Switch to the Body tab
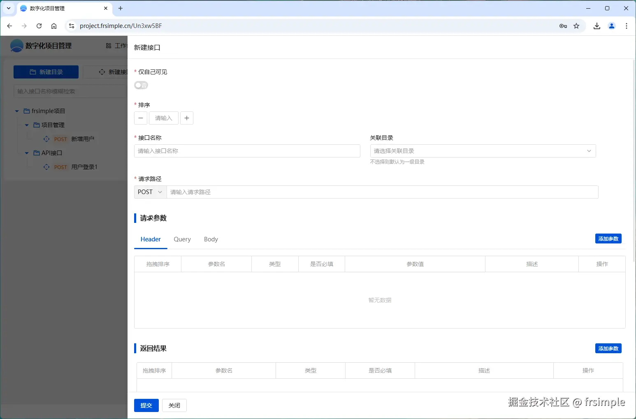The height and width of the screenshot is (419, 636). [x=211, y=239]
